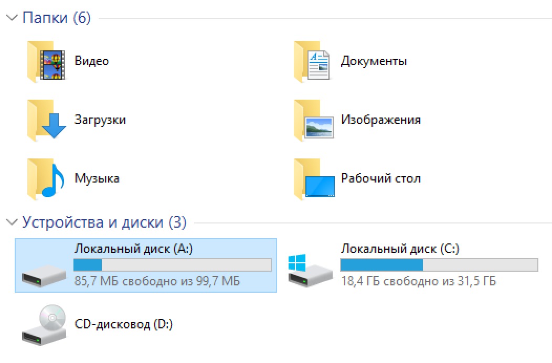Click the Папки (6) group header
The image size is (552, 363).
click(57, 18)
